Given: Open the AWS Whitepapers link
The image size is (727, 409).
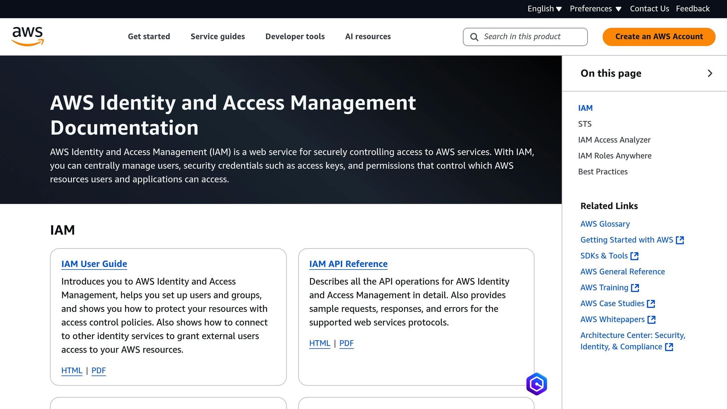Looking at the screenshot, I should pyautogui.click(x=612, y=320).
